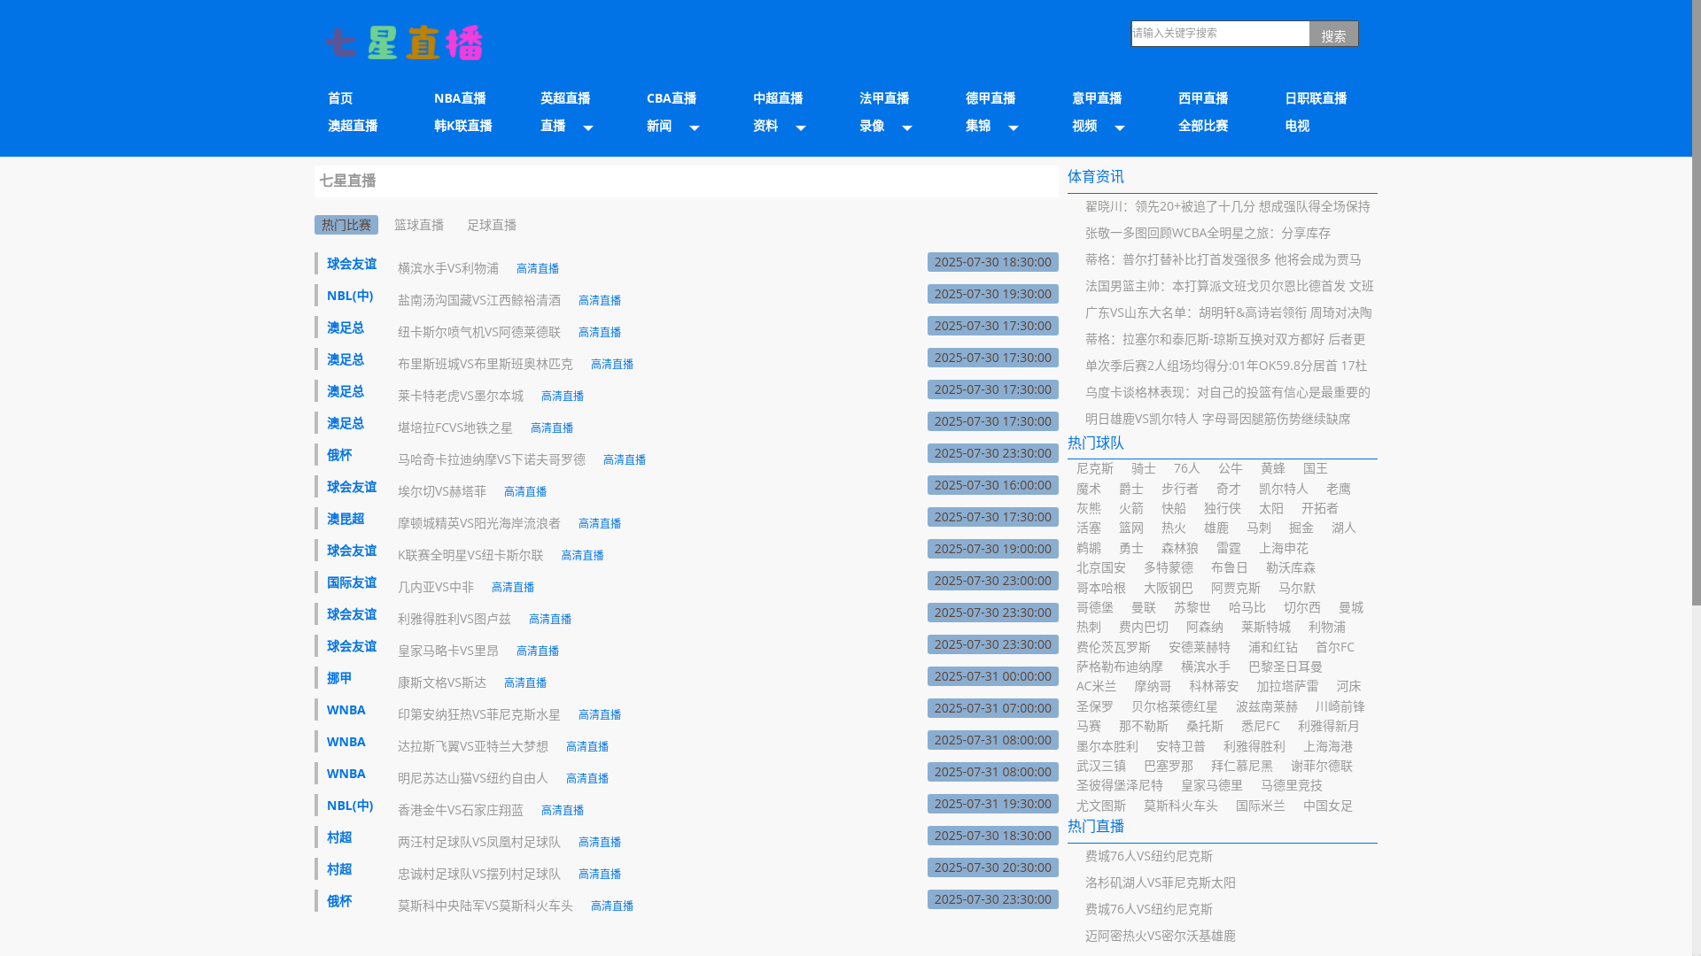
Task: Click match title 两汪村足球队VS凤凰村足球队
Action: click(479, 842)
